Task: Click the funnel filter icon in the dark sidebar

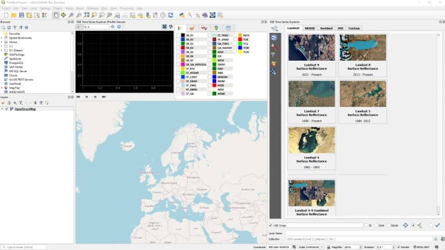Action: click(273, 54)
